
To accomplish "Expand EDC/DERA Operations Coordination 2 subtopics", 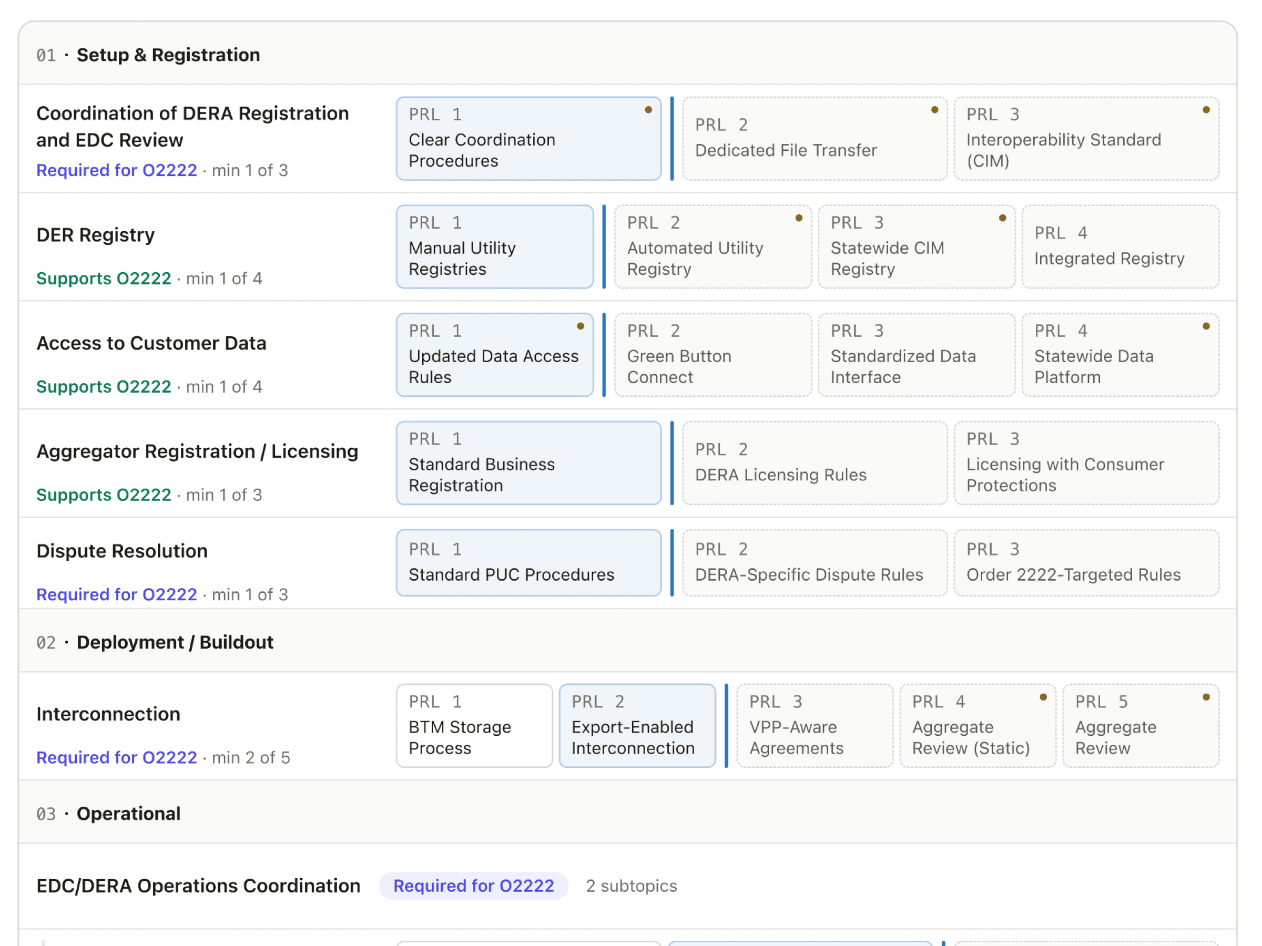I will pyautogui.click(x=632, y=886).
